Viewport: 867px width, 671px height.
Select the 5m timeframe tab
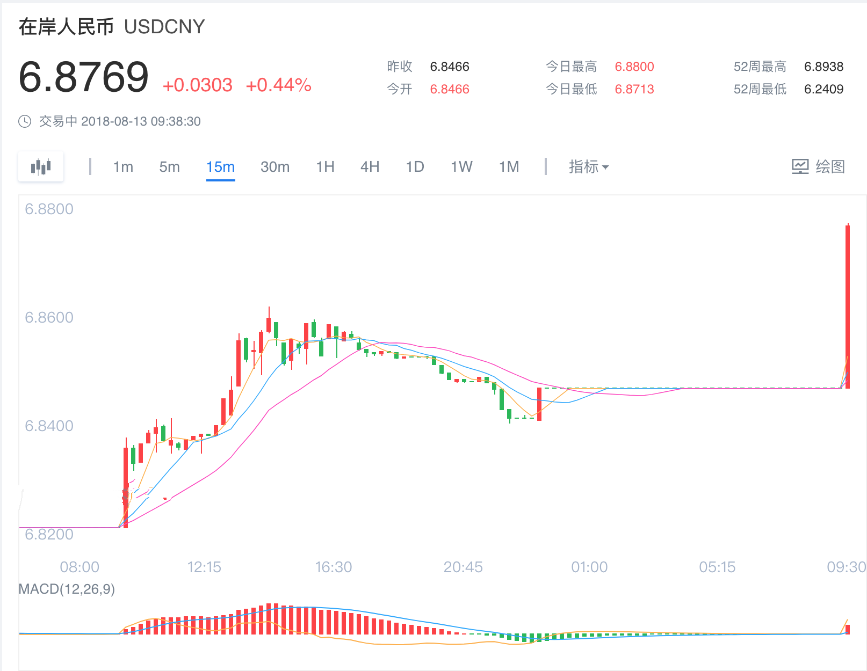[169, 167]
